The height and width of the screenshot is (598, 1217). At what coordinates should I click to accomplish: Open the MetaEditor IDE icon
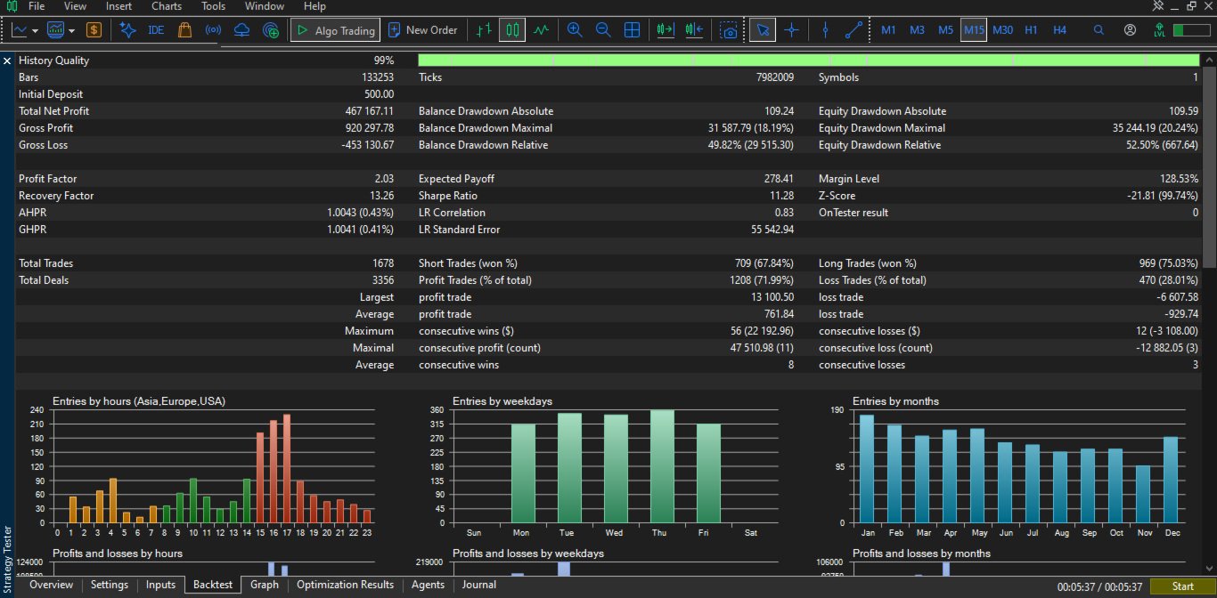(x=156, y=29)
